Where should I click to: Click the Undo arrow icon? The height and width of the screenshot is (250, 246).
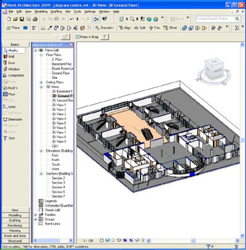tap(72, 19)
